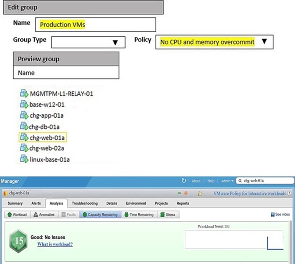This screenshot has width=295, height=264.
Task: Click the See video link
Action: (x=280, y=214)
